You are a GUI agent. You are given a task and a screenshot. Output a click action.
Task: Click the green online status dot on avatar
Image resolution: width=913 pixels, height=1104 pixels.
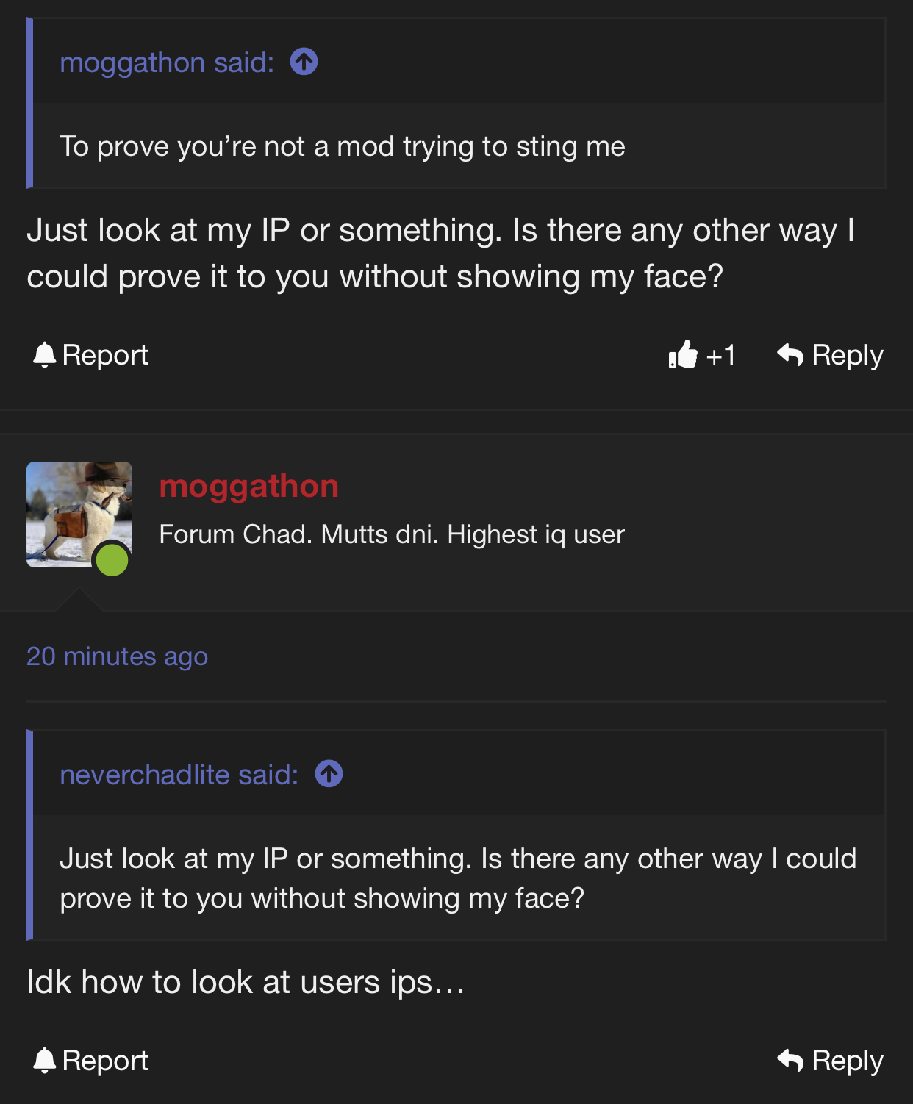click(112, 561)
